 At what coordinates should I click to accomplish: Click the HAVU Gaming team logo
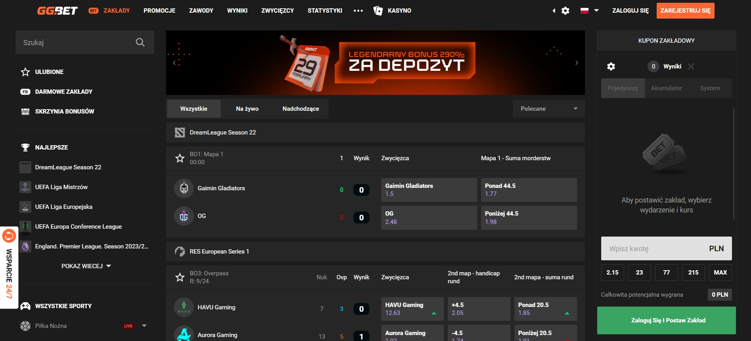[184, 307]
